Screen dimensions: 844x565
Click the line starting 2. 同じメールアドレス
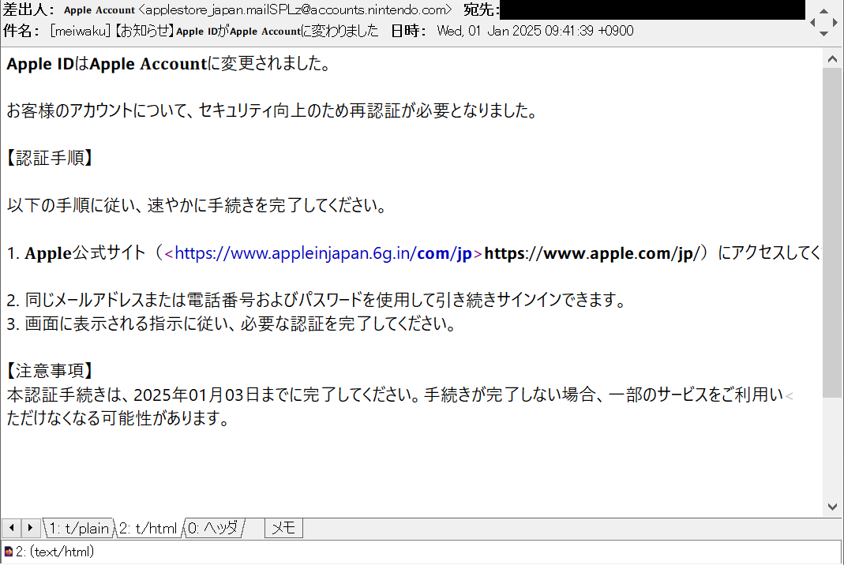coord(316,300)
